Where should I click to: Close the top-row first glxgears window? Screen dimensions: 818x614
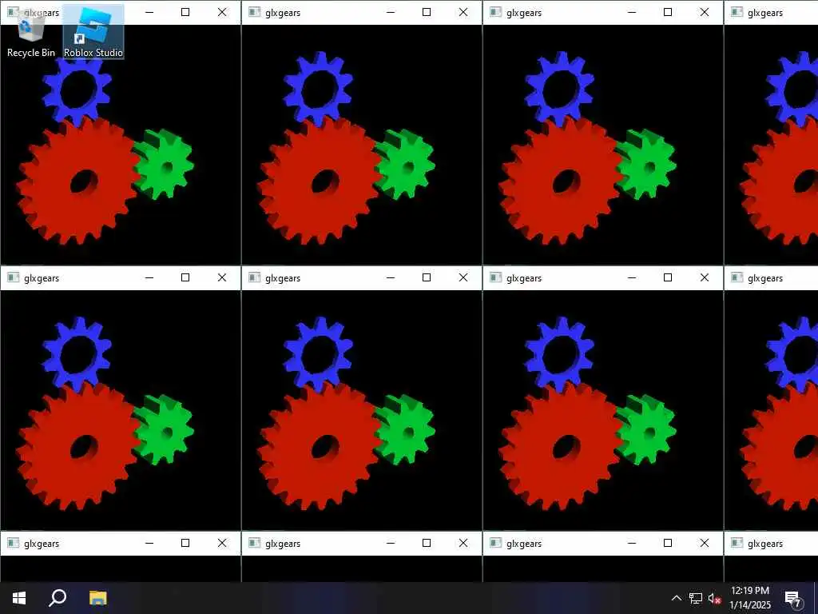222,12
